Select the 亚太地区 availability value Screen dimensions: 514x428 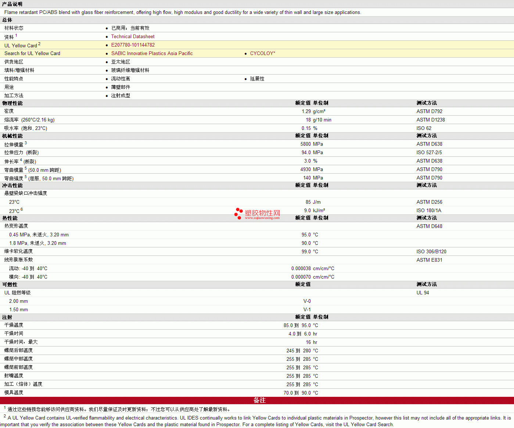click(x=121, y=62)
